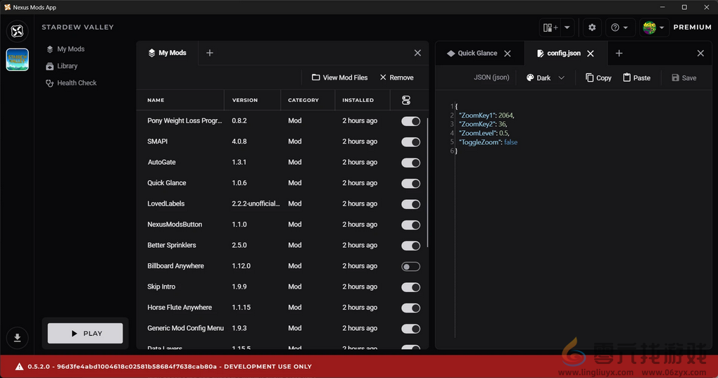Disable the SMAPI mod toggle
Screen dimensions: 718x378
[x=410, y=141]
